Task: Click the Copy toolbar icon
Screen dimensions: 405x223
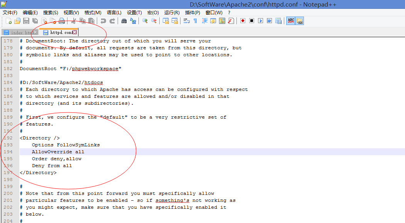Action: tap(83, 21)
